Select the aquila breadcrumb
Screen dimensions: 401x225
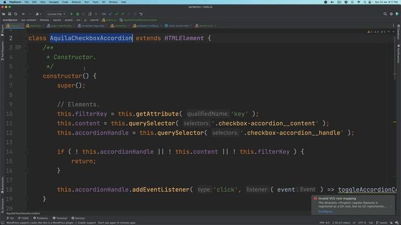click(x=57, y=20)
